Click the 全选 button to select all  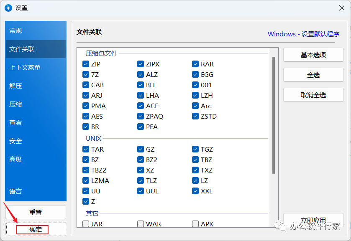(x=313, y=74)
